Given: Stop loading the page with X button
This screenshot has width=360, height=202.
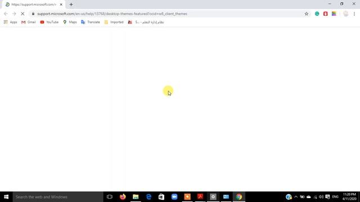Looking at the screenshot, I should (22, 13).
